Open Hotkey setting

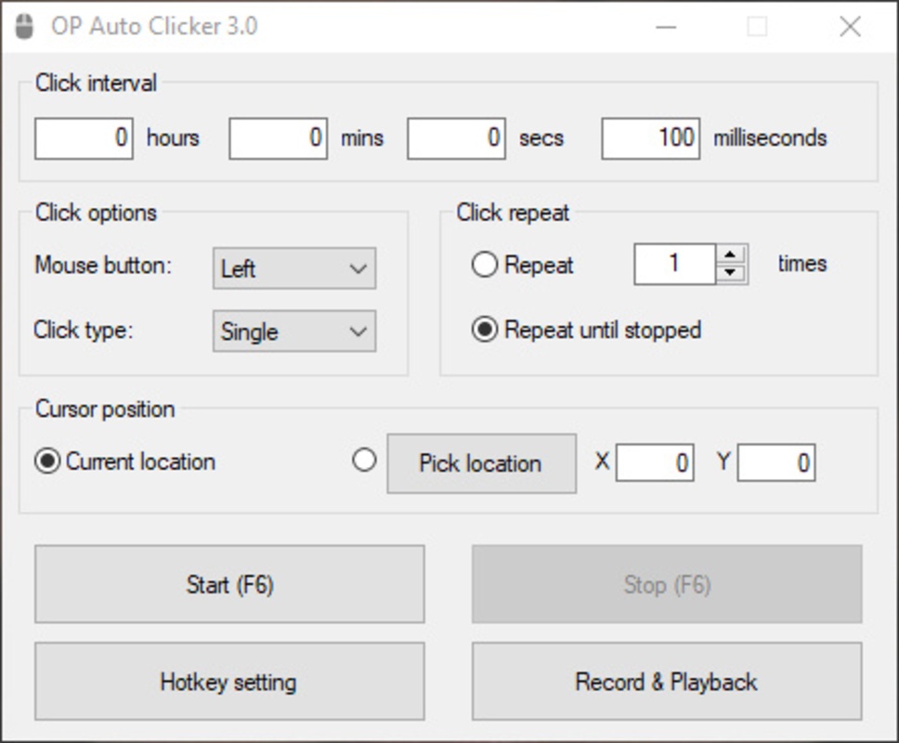click(228, 682)
